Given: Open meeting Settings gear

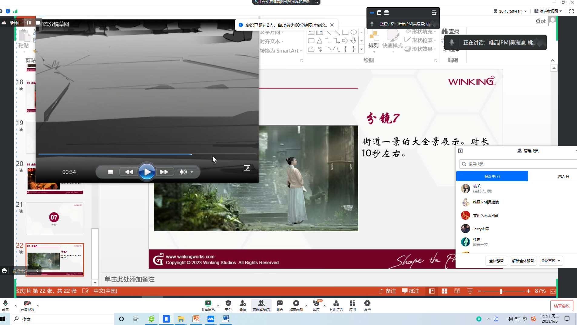Looking at the screenshot, I should (367, 305).
